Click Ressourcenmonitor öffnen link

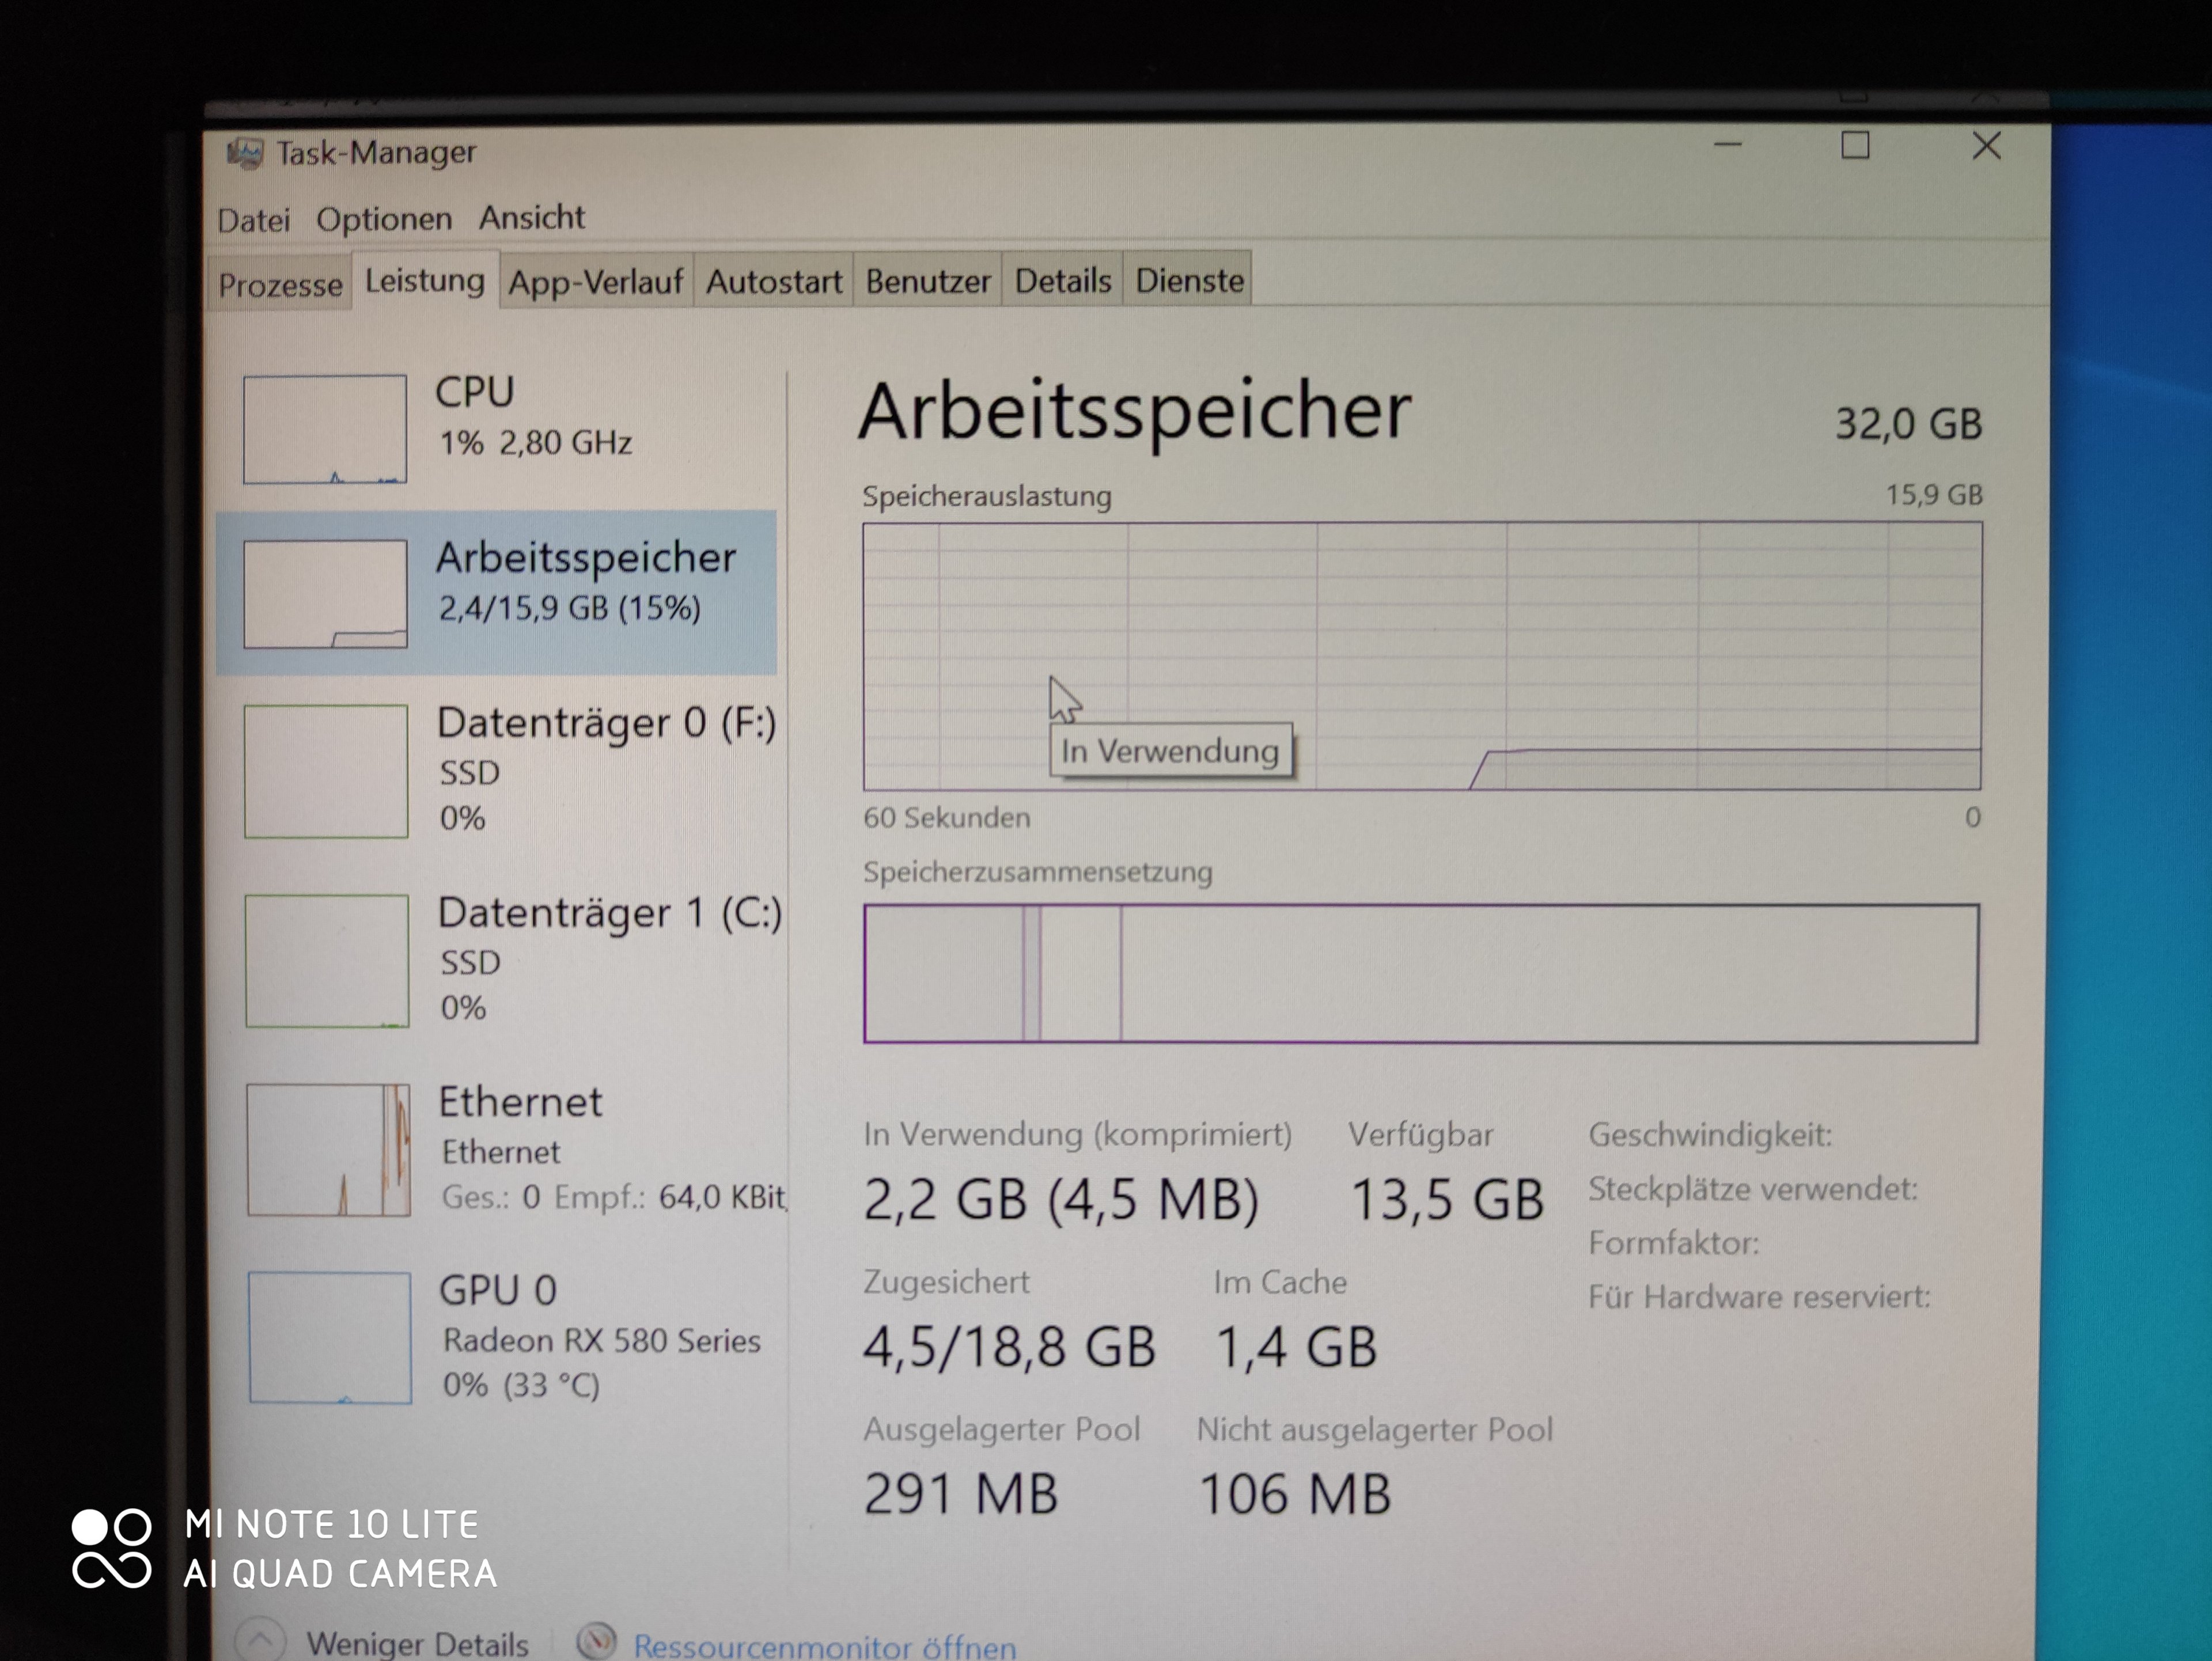[824, 1645]
